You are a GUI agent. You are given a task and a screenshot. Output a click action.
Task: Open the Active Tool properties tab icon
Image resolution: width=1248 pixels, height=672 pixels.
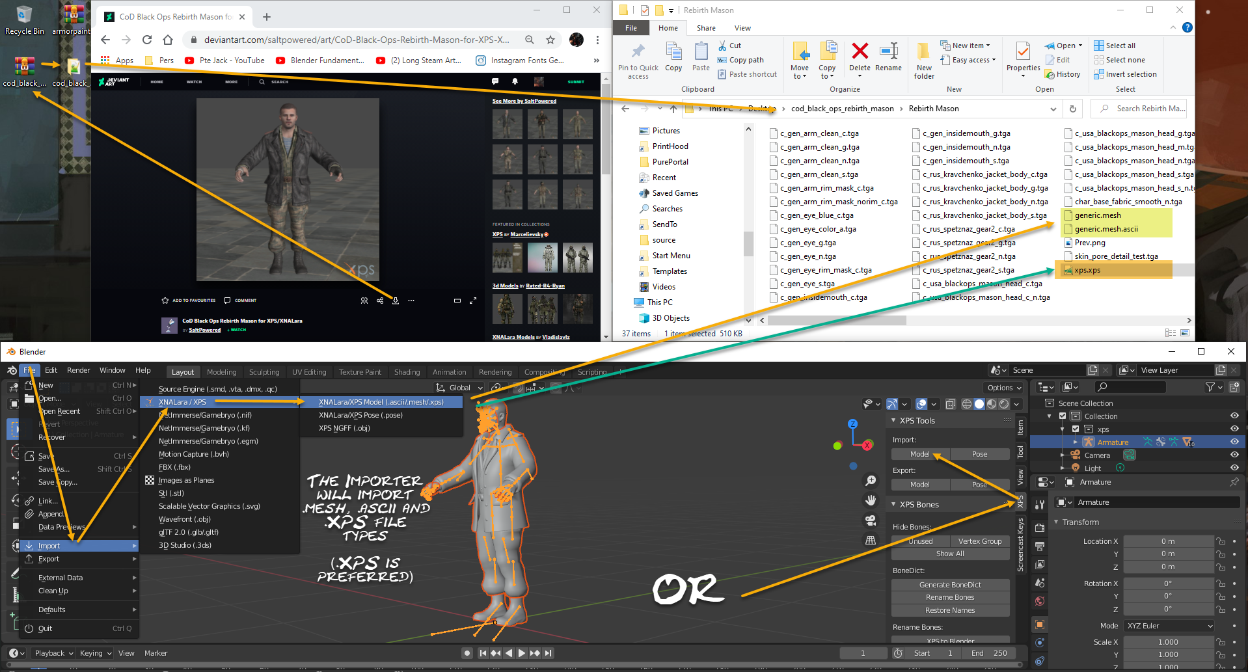[1040, 504]
